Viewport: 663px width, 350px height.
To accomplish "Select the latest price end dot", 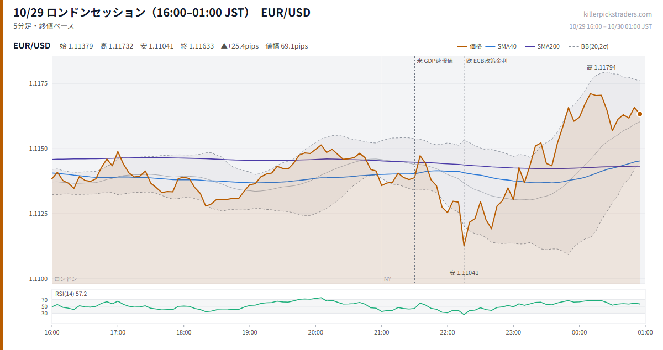I will click(640, 114).
